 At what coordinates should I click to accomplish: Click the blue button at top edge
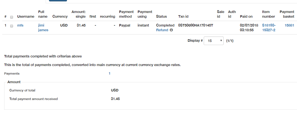tap(58, 1)
